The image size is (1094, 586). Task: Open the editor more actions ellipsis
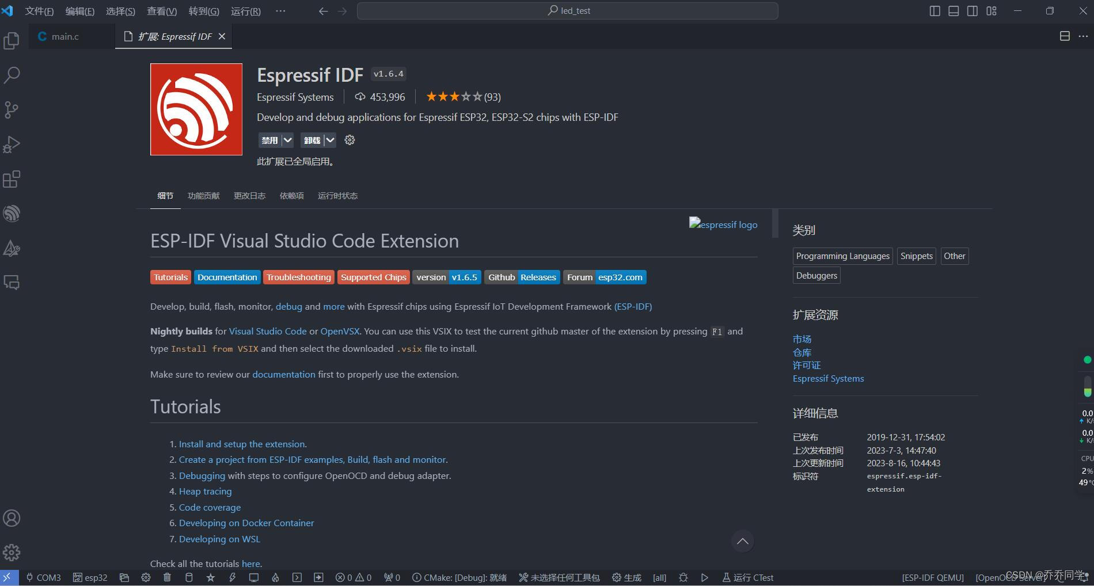(1083, 36)
